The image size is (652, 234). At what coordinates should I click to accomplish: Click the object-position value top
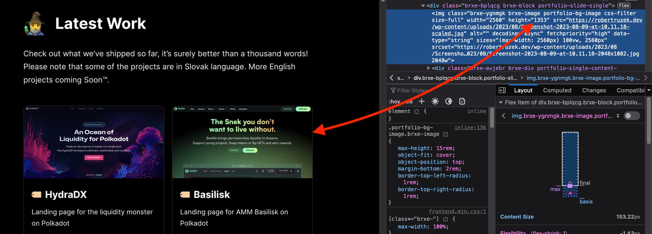pyautogui.click(x=457, y=162)
